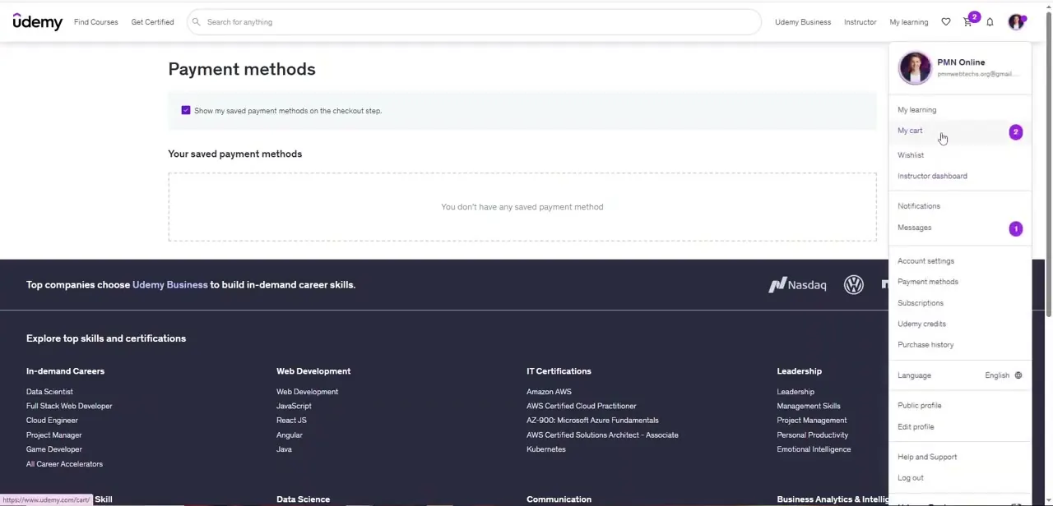
Task: Select Wishlist in profile dropdown
Action: coord(911,155)
